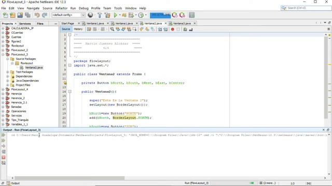
Task: Click the Uncomment editor toolbar icon
Action: pyautogui.click(x=191, y=29)
